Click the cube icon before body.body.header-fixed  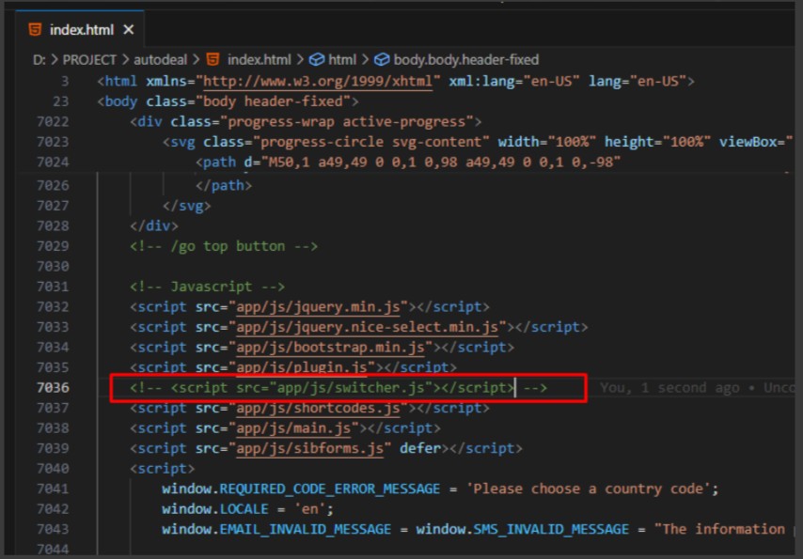click(382, 60)
